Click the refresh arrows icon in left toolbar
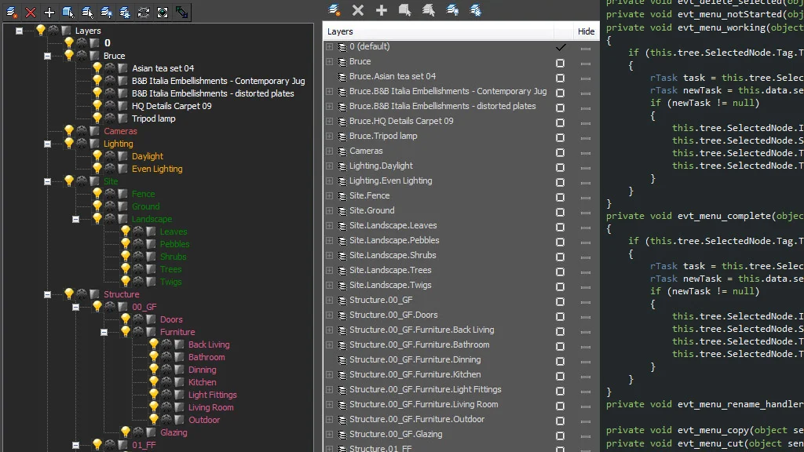This screenshot has width=804, height=452. click(144, 13)
